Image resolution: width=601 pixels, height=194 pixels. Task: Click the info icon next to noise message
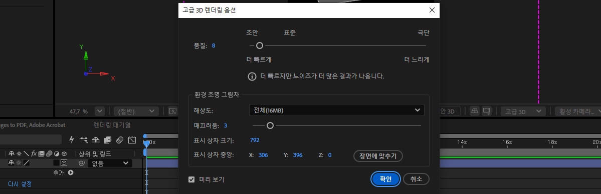[x=252, y=76]
